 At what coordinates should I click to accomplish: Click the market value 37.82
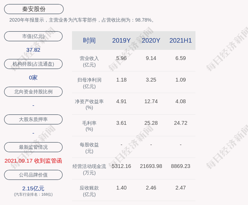[x=33, y=50]
